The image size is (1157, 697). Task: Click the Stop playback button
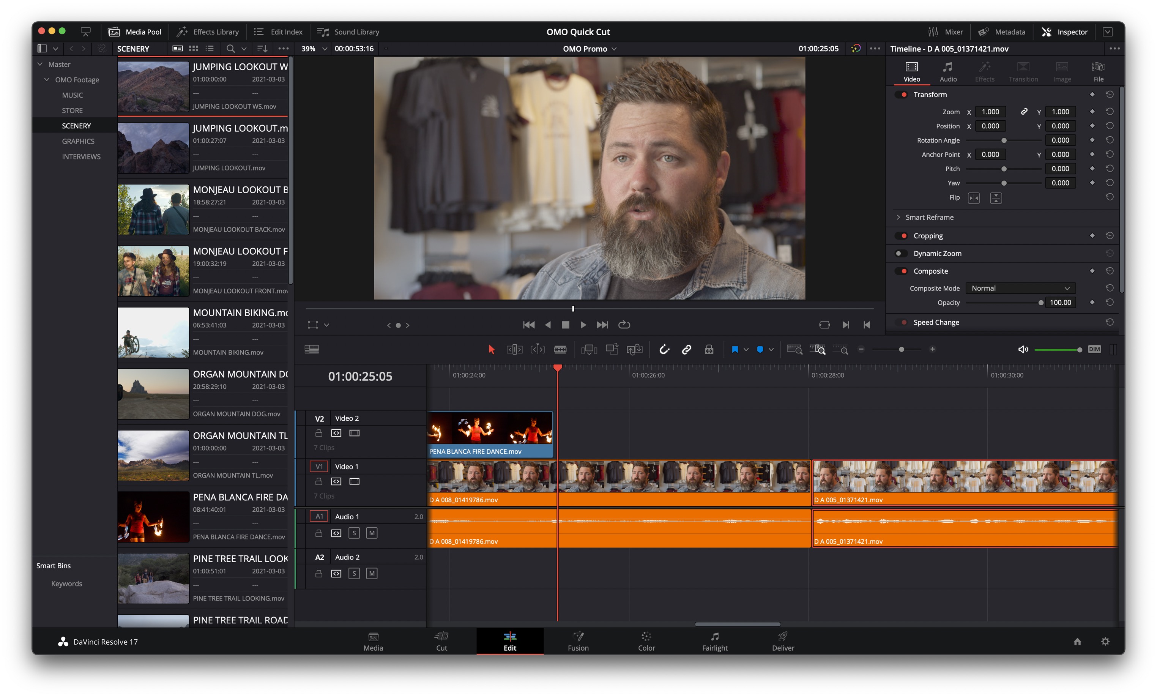[565, 325]
